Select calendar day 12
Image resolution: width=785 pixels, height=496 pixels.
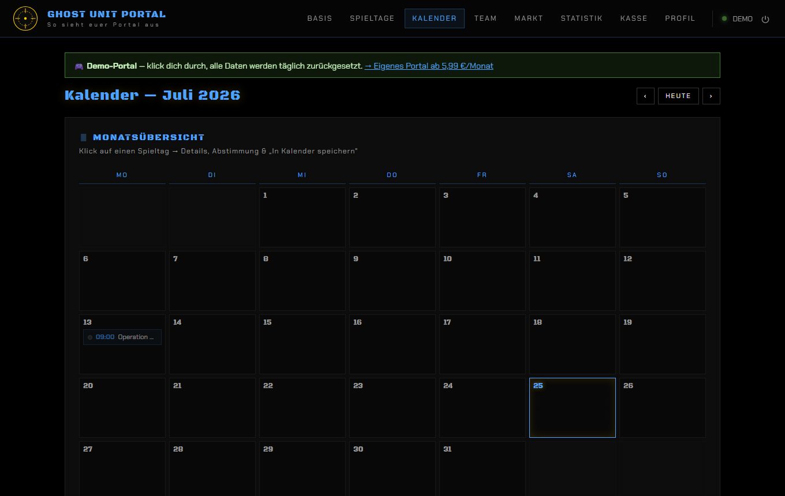pos(663,281)
